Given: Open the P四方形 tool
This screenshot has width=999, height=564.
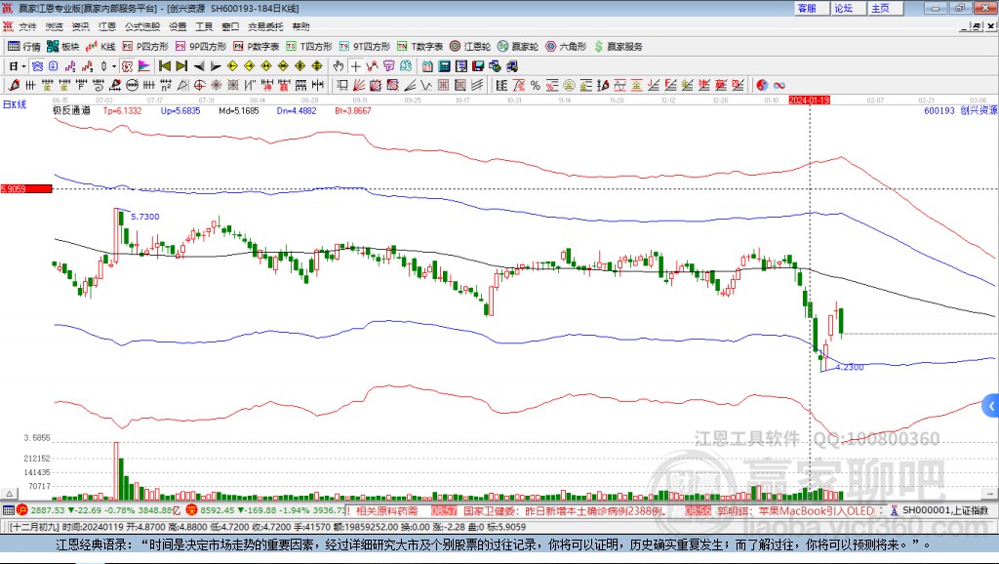Looking at the screenshot, I should click(x=145, y=47).
